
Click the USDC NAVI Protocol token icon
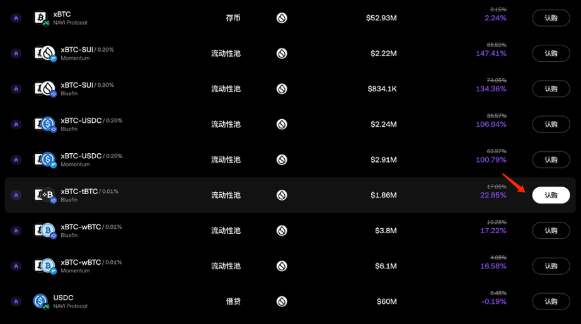point(41,301)
